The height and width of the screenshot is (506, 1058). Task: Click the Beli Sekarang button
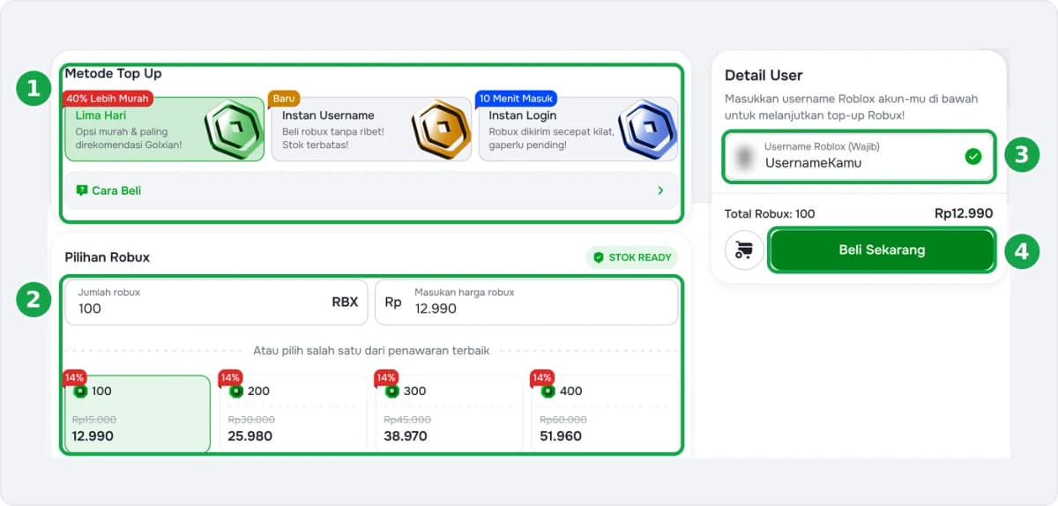[x=882, y=250]
